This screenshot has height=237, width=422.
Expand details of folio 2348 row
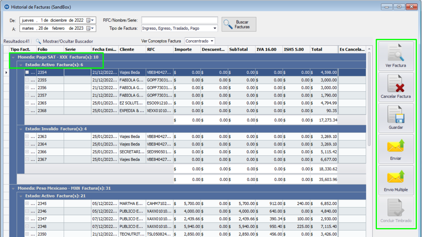tap(27, 226)
